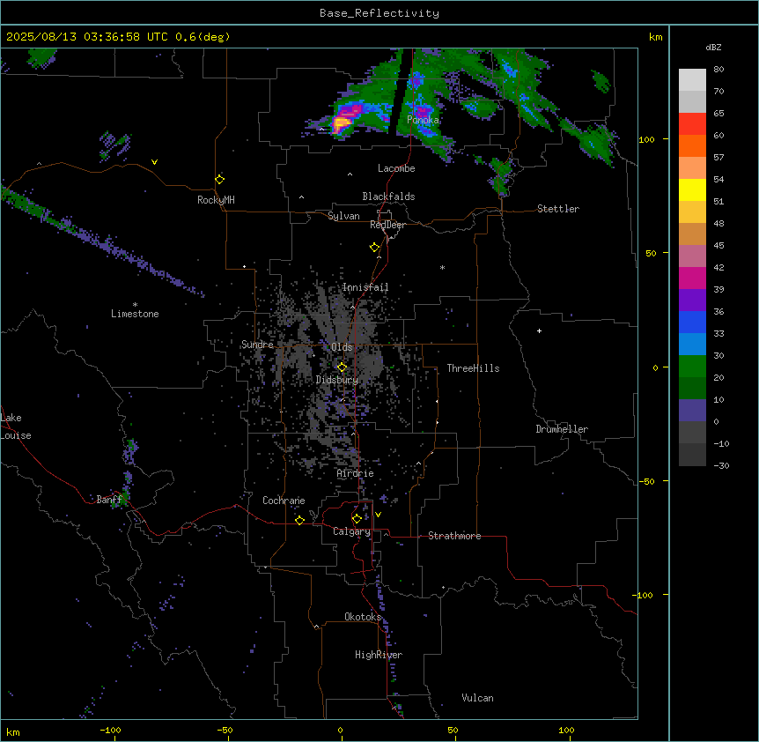Click the yellow storm core west of Ponoka

[x=342, y=123]
